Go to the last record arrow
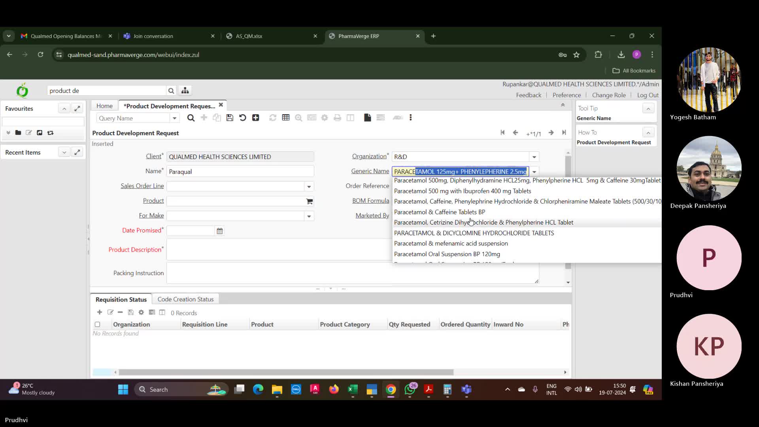The image size is (759, 427). (564, 133)
